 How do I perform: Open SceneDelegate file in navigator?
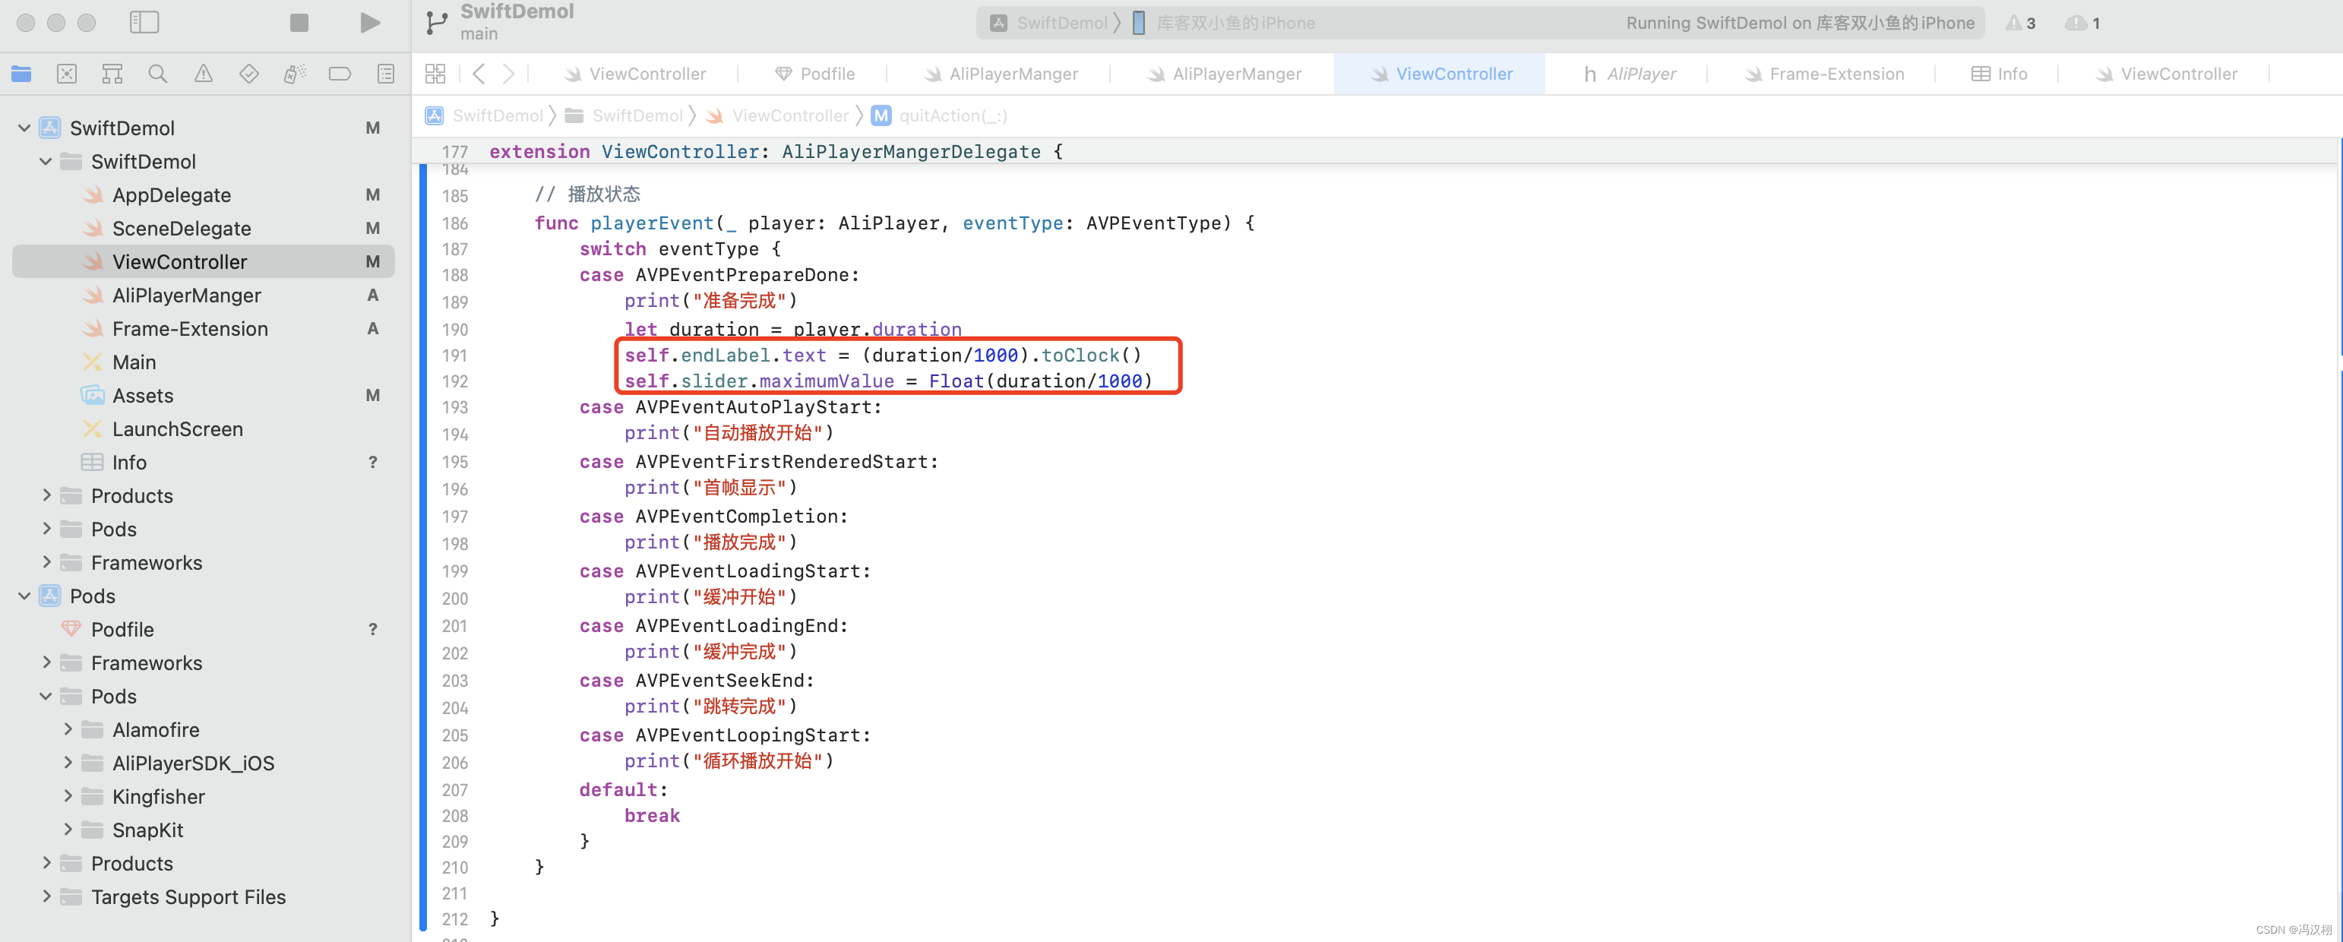click(x=204, y=228)
